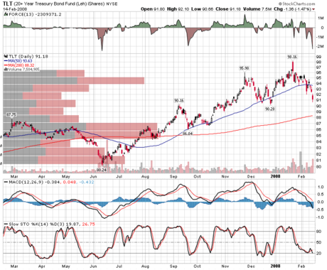Viewport: 327px width, 270px height.
Task: Click the 90.16 peak annotation
Action: click(179, 101)
